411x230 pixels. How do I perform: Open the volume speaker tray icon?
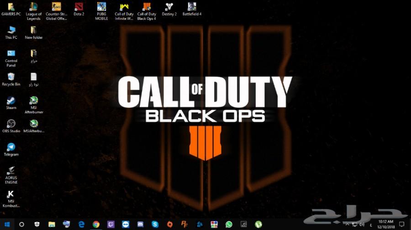pos(362,224)
